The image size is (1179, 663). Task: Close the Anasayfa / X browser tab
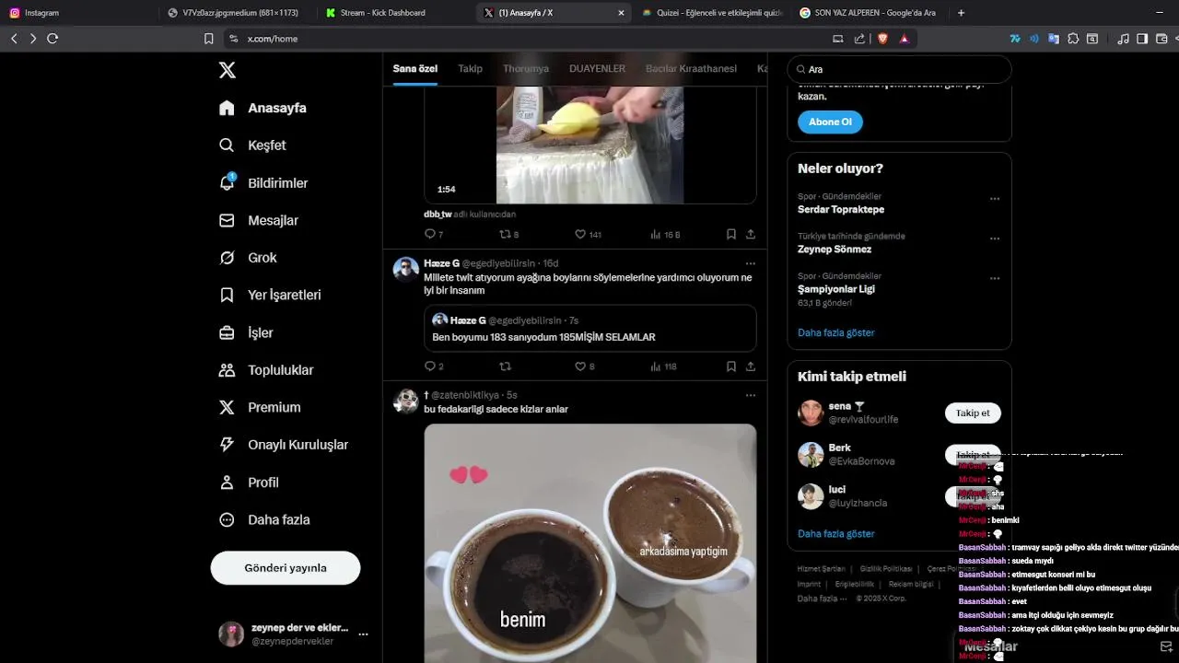pos(621,13)
